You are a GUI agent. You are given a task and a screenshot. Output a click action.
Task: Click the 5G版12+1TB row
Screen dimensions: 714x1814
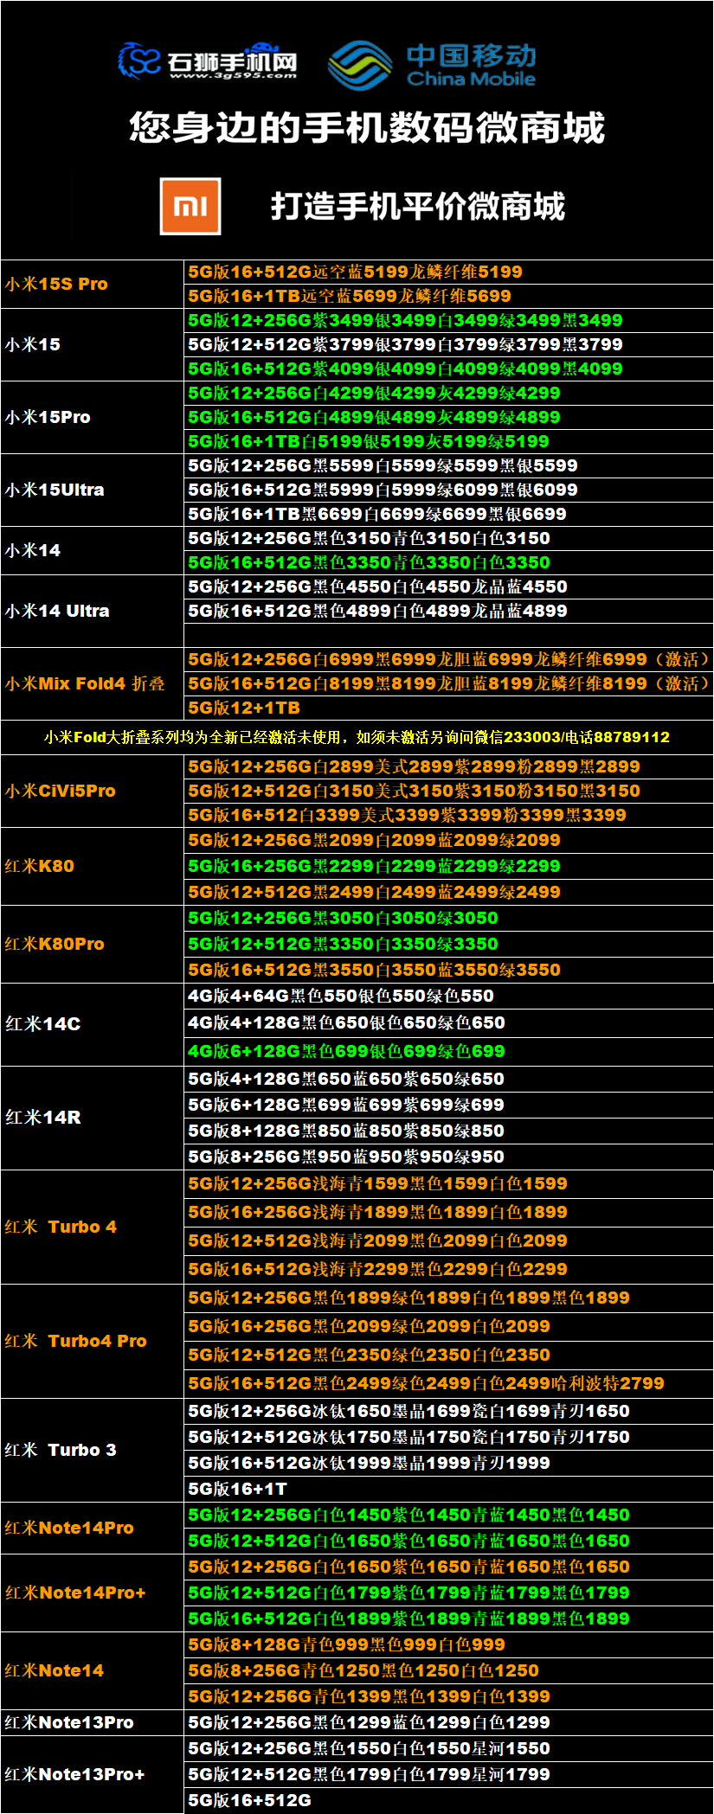click(x=449, y=708)
